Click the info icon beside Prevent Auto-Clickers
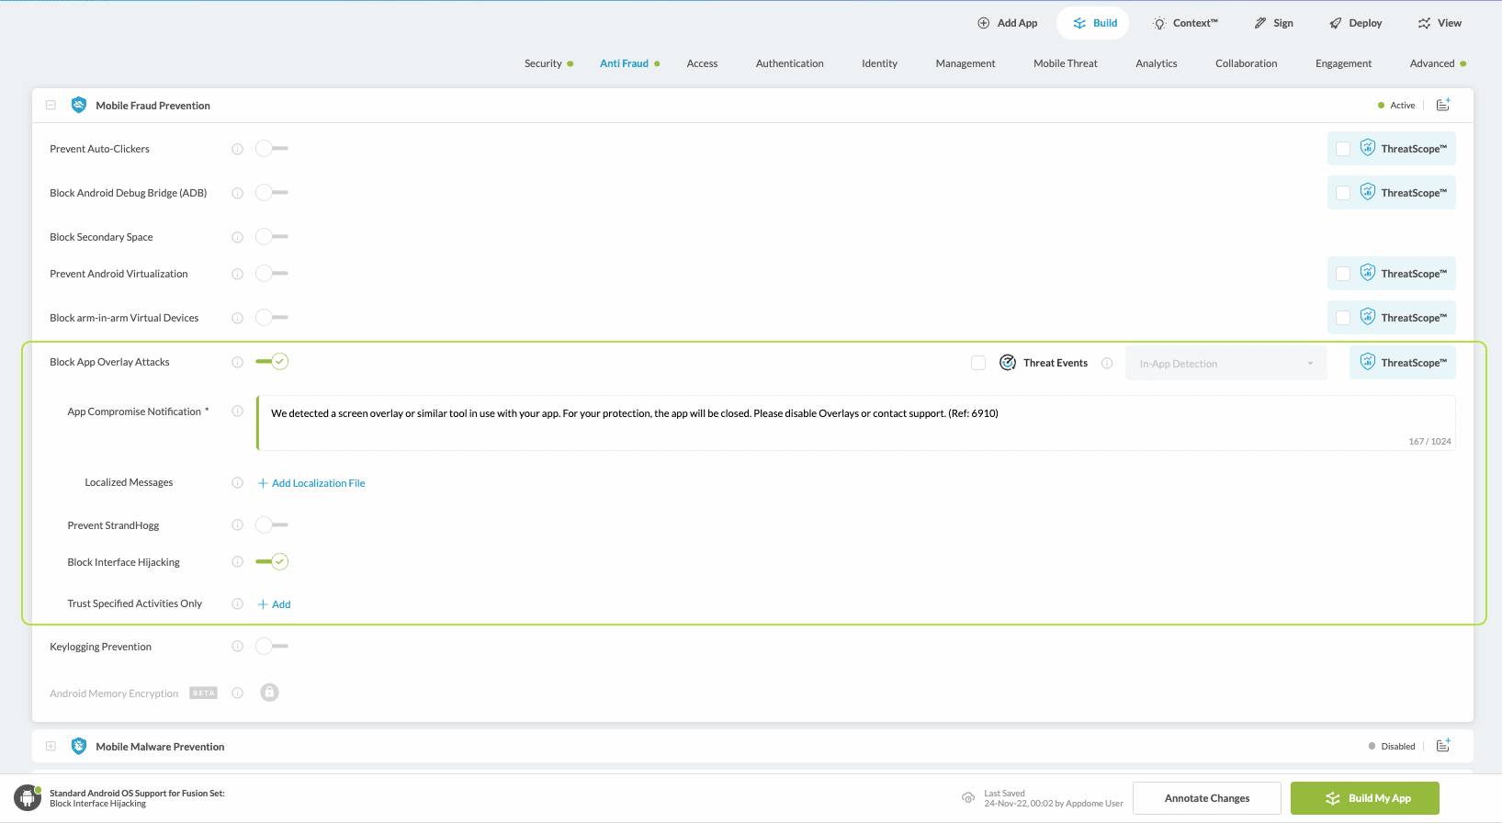This screenshot has height=823, width=1502. [x=237, y=149]
